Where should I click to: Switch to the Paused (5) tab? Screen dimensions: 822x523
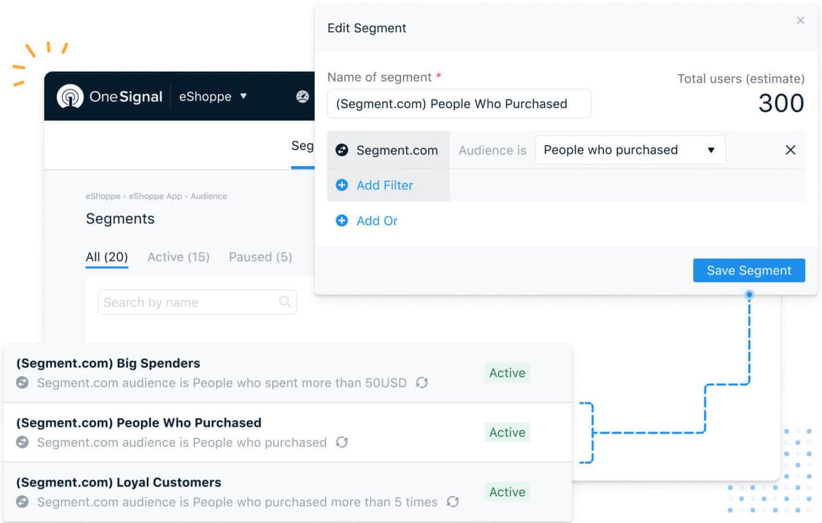pos(260,257)
